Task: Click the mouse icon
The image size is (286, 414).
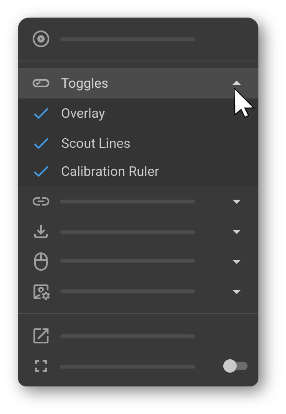Action: pyautogui.click(x=41, y=262)
